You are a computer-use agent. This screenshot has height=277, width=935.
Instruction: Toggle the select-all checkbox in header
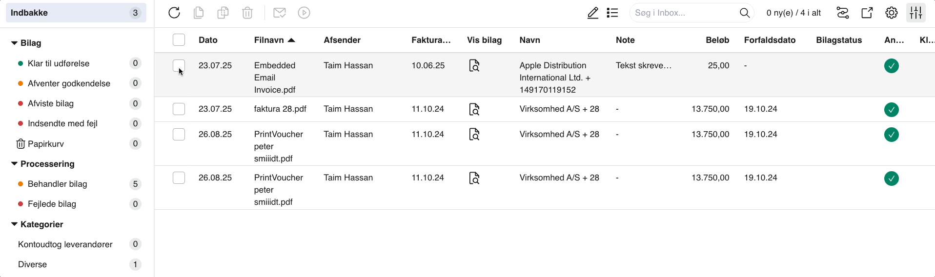(179, 40)
